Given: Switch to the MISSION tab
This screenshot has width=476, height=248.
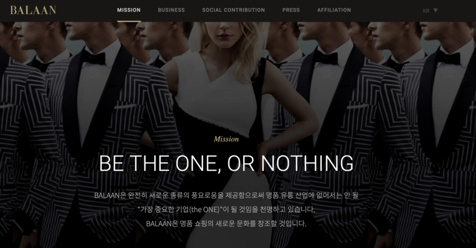Looking at the screenshot, I should (129, 10).
